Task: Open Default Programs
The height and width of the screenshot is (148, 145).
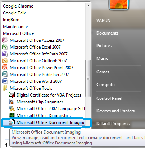Action: click(x=113, y=124)
